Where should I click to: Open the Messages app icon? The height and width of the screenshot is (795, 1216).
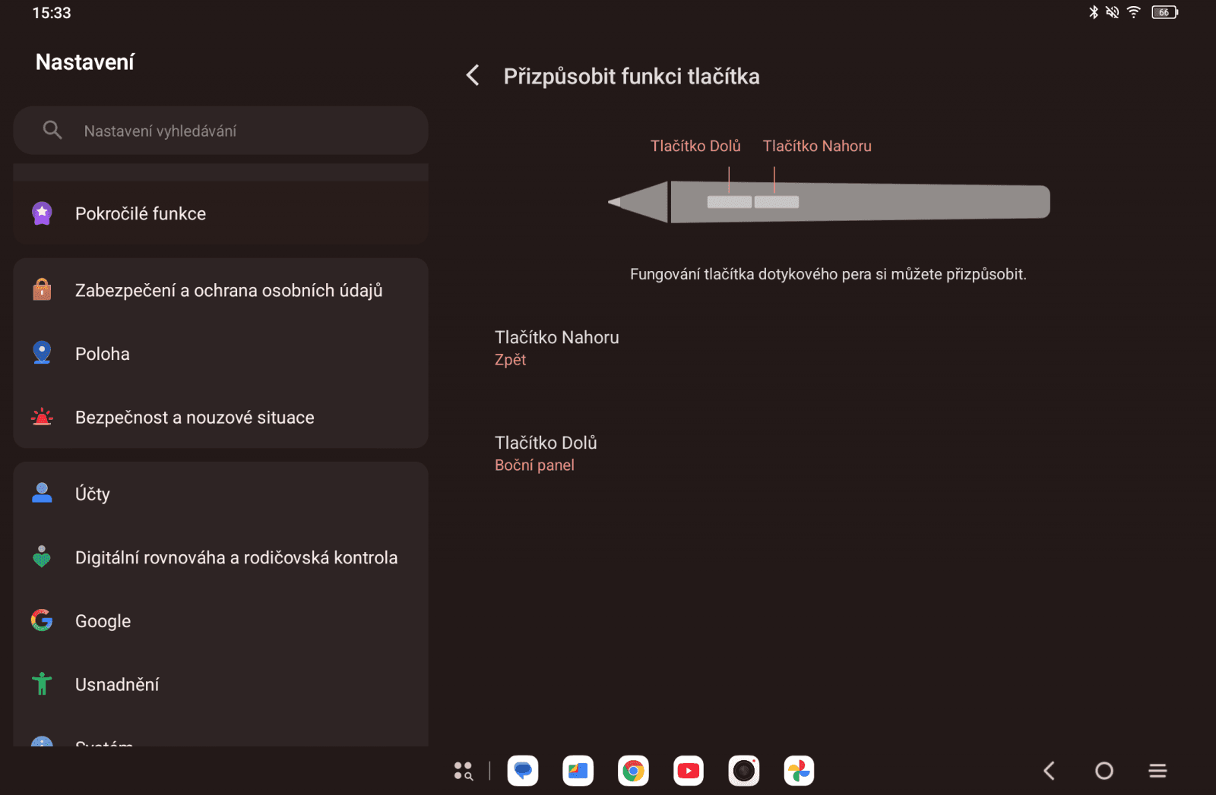click(522, 770)
